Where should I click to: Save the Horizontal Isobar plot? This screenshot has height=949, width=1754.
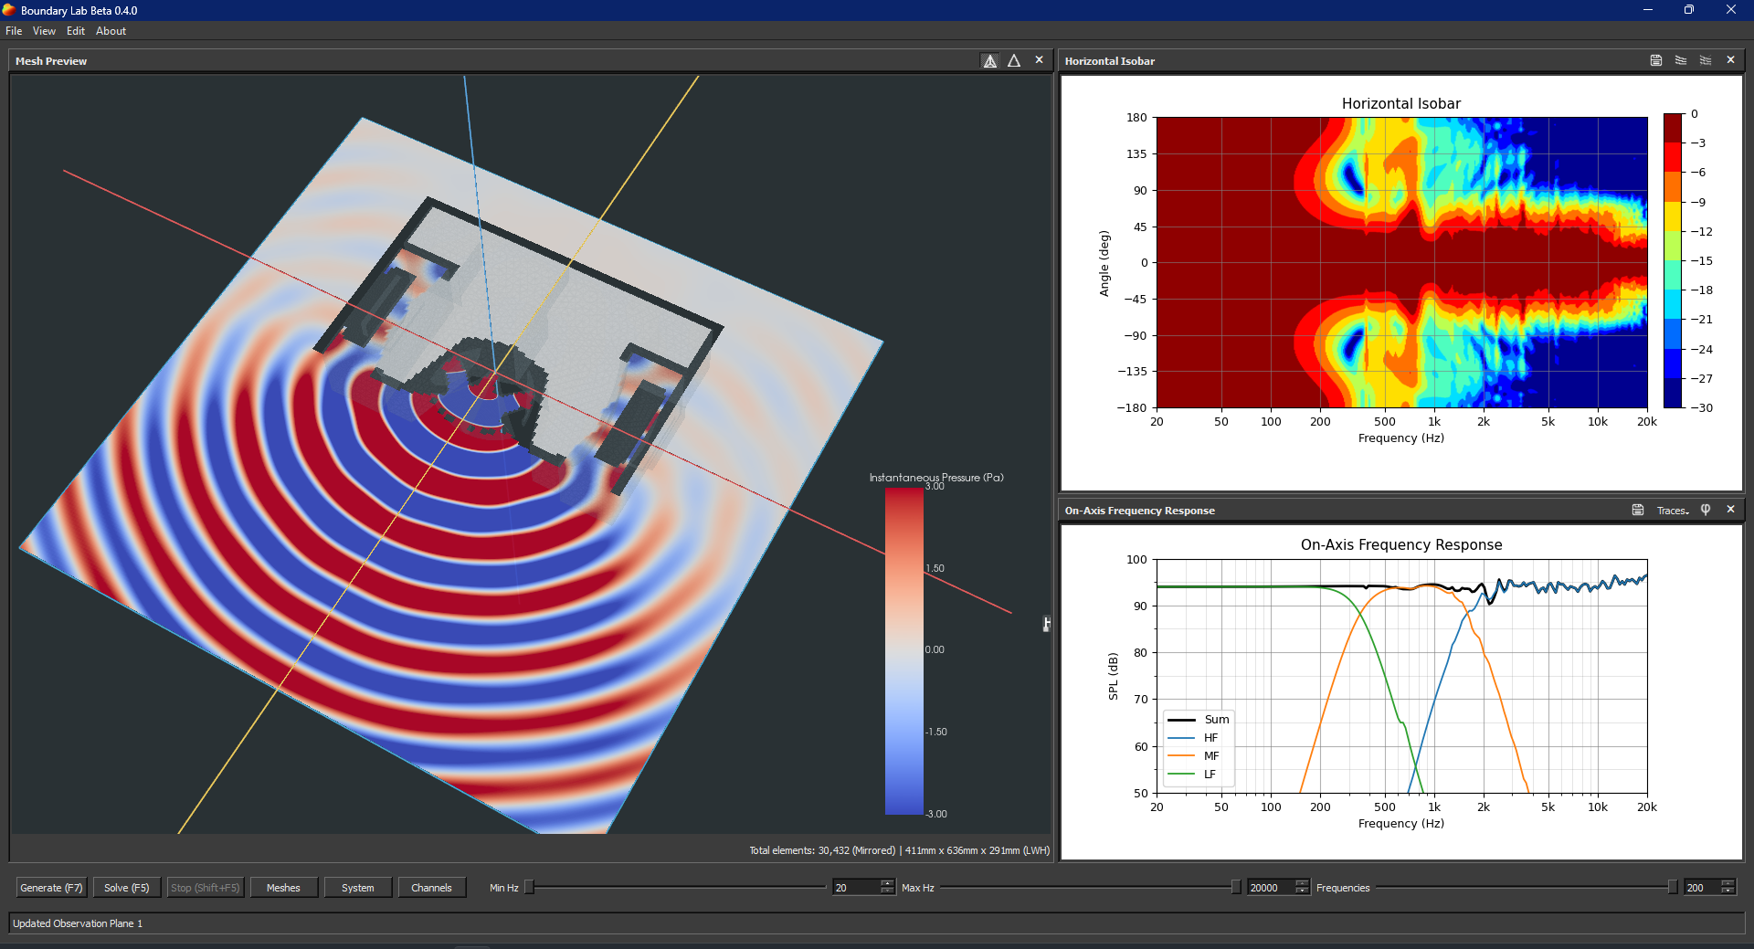1656,60
